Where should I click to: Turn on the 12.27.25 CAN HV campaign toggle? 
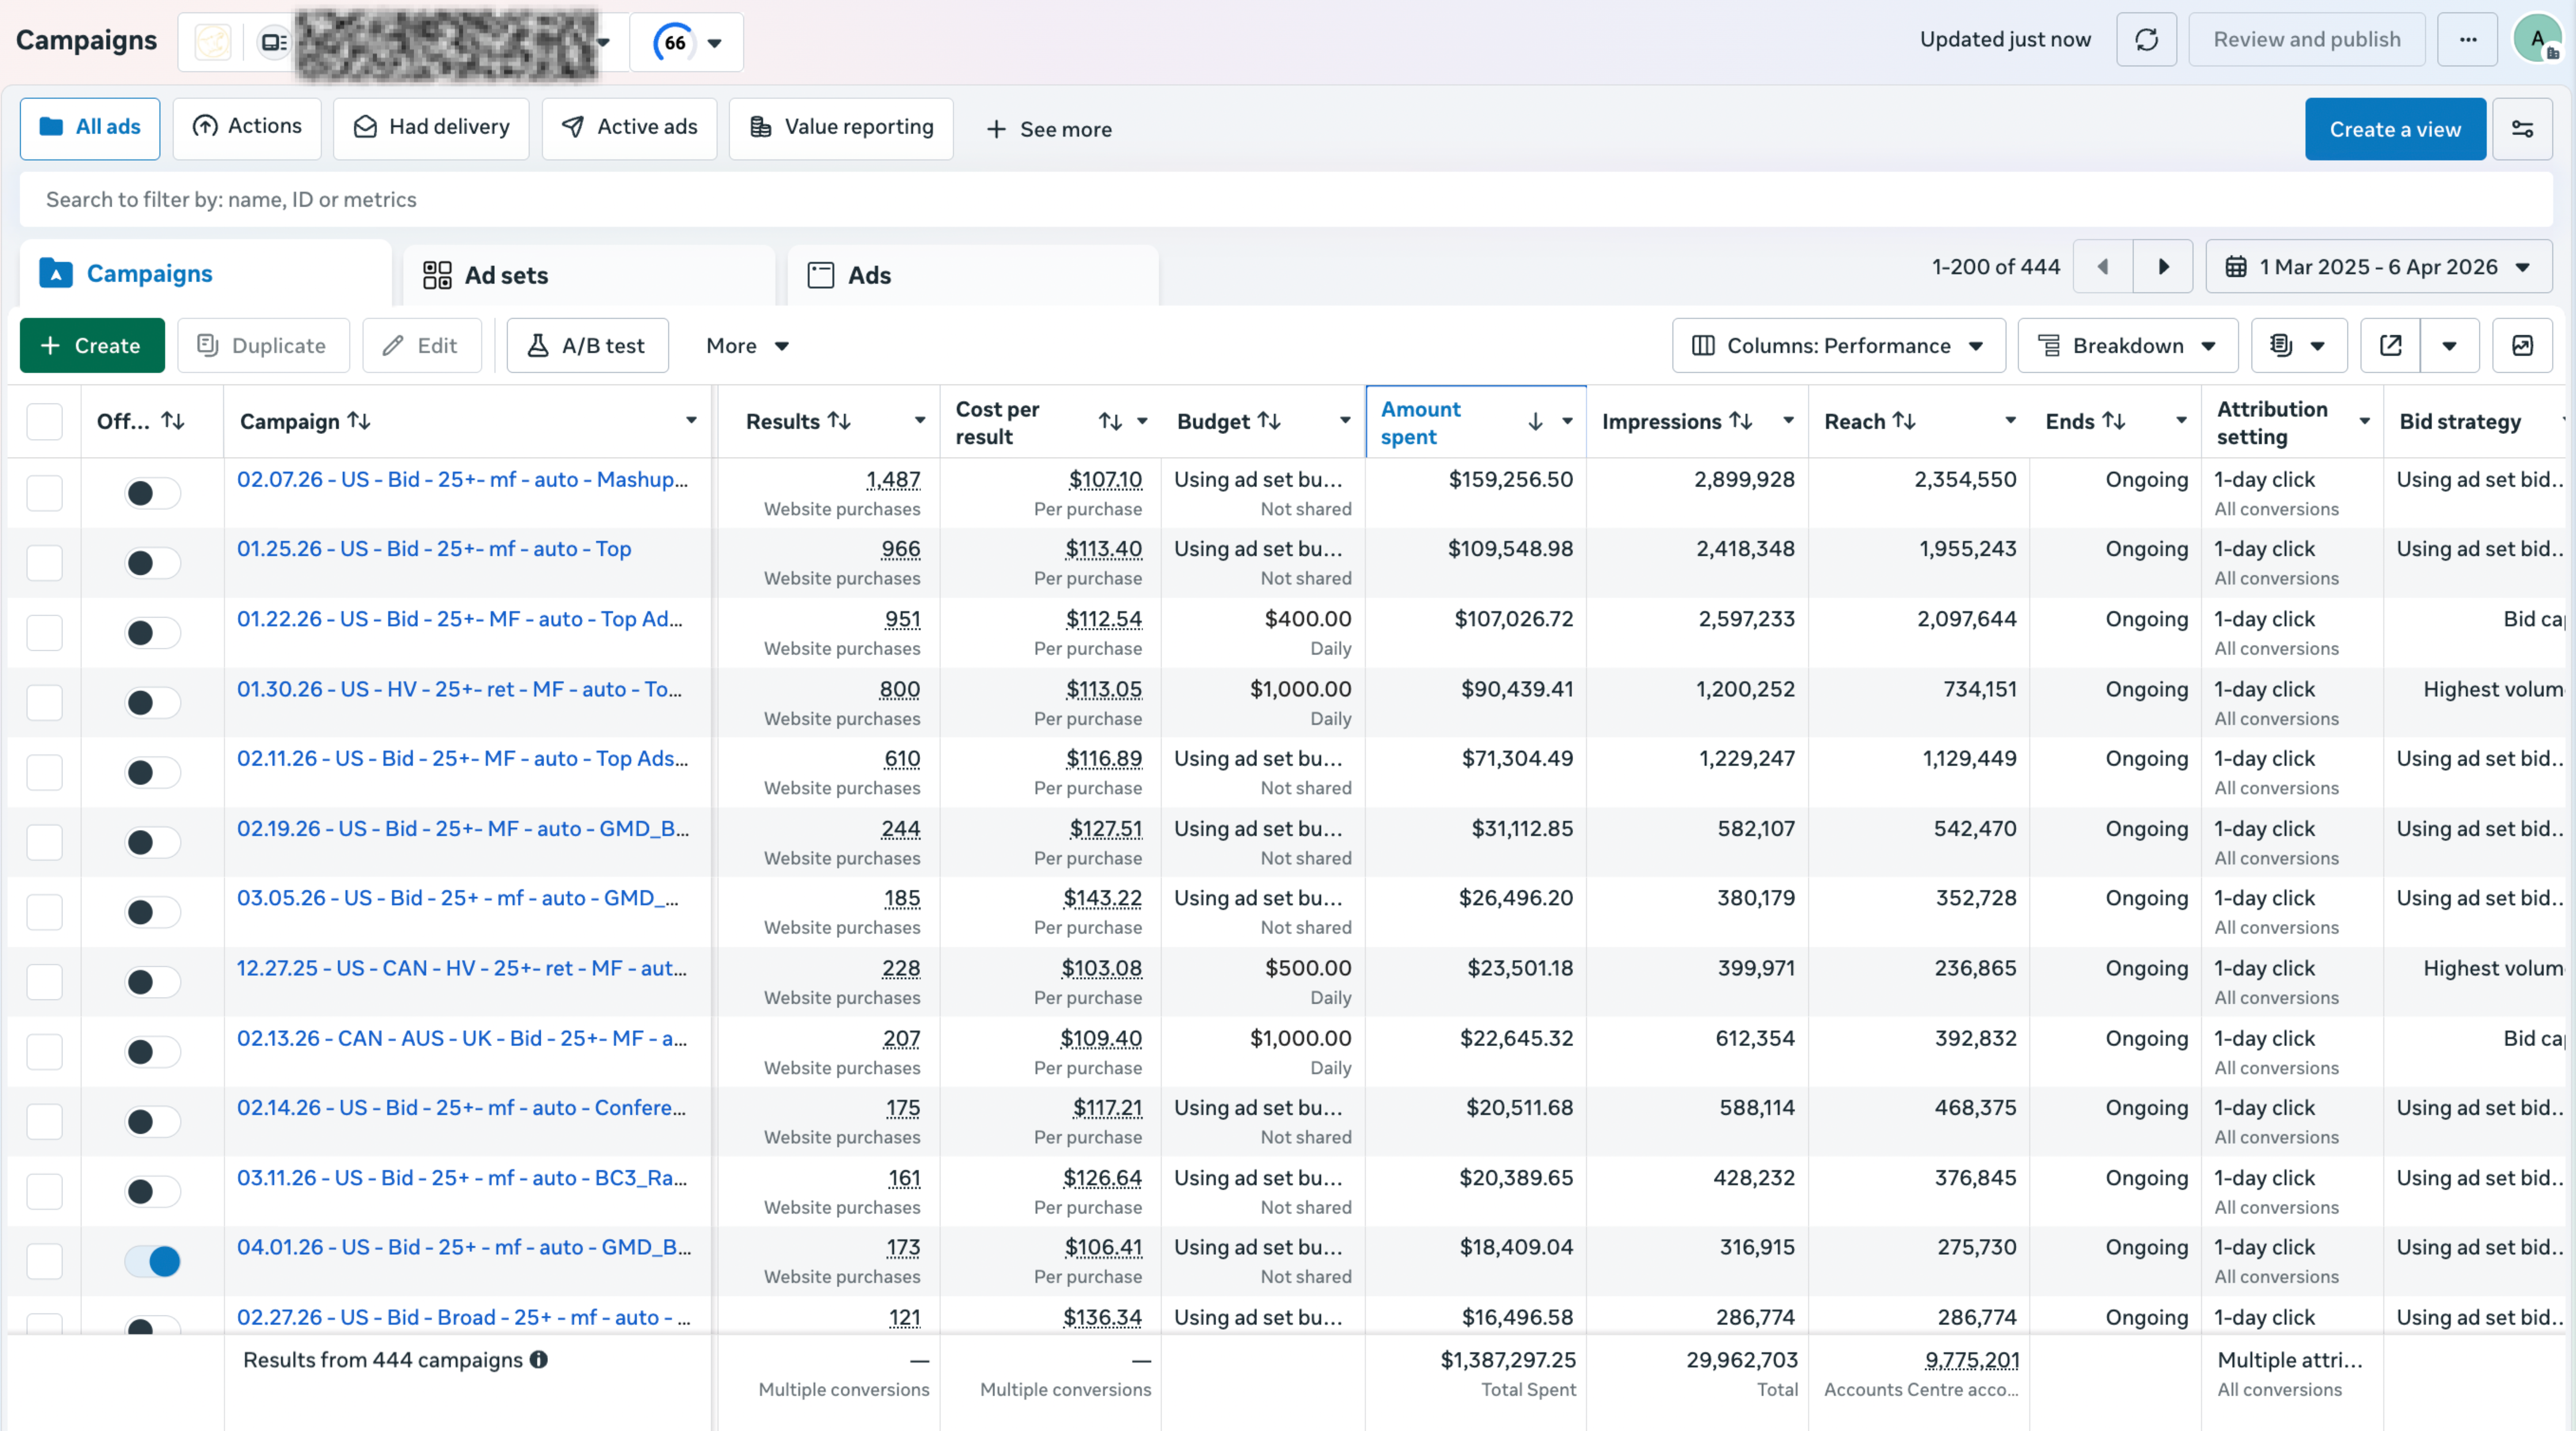tap(152, 982)
